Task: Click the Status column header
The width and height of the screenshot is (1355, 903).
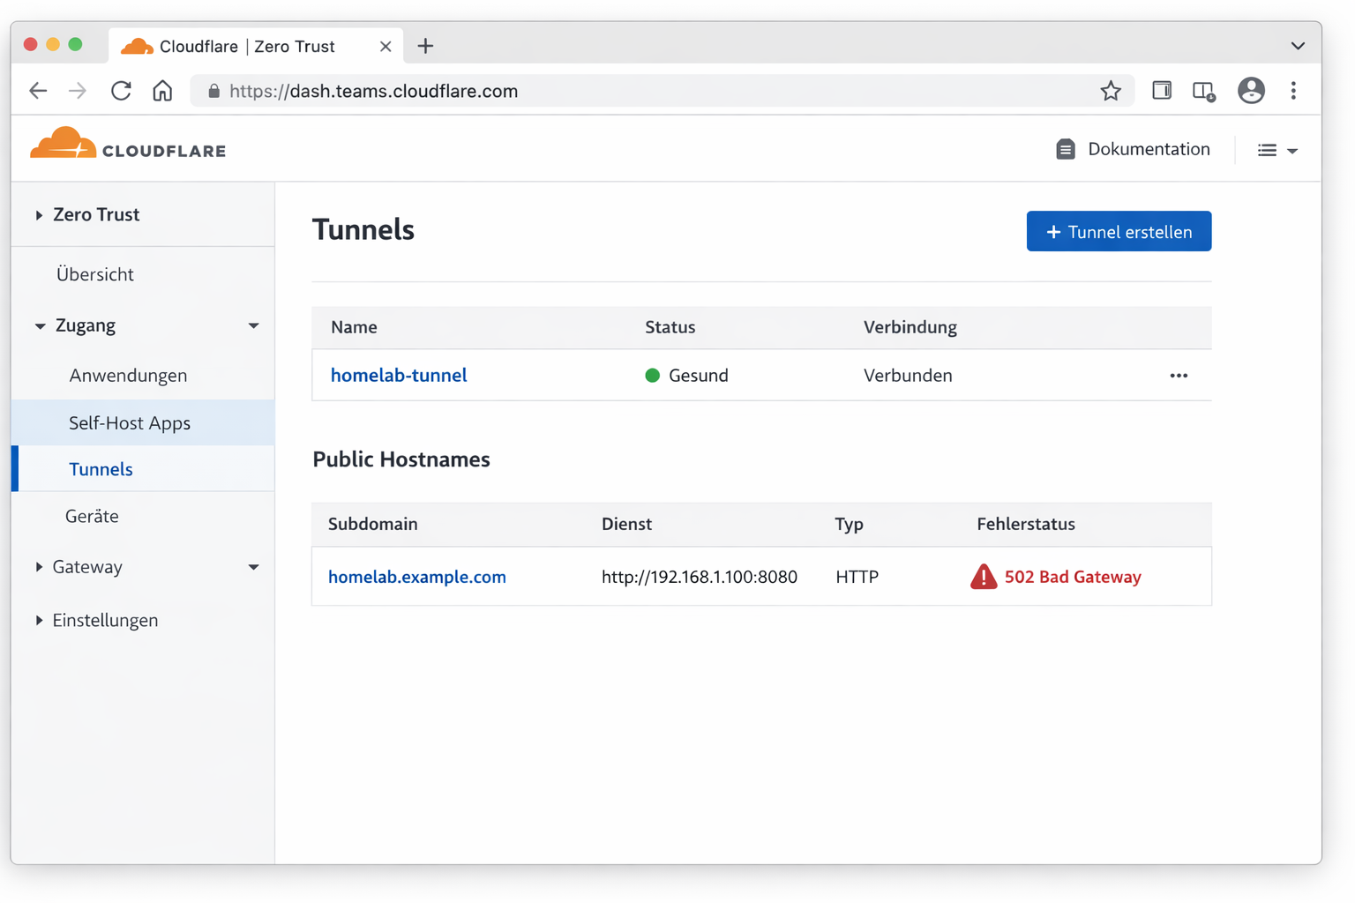Action: pyautogui.click(x=670, y=327)
